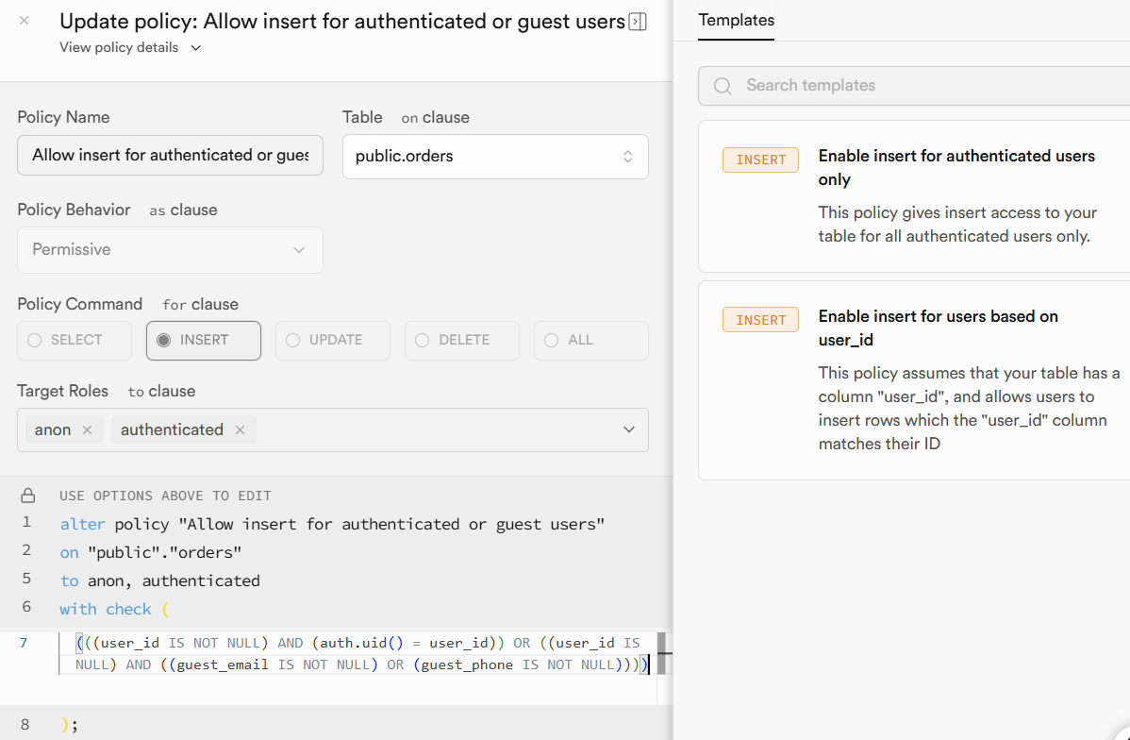This screenshot has height=740, width=1130.
Task: Apply 'Enable insert for users based on user_id' template
Action: [913, 379]
